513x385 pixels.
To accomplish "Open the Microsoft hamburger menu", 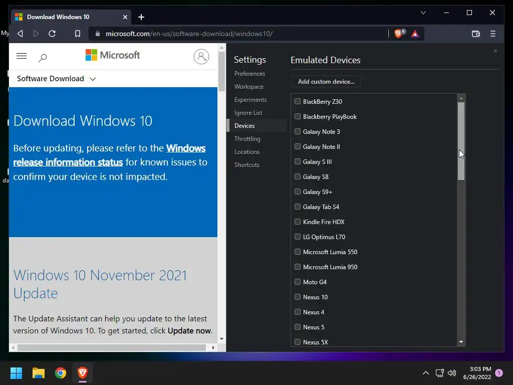I will point(22,56).
